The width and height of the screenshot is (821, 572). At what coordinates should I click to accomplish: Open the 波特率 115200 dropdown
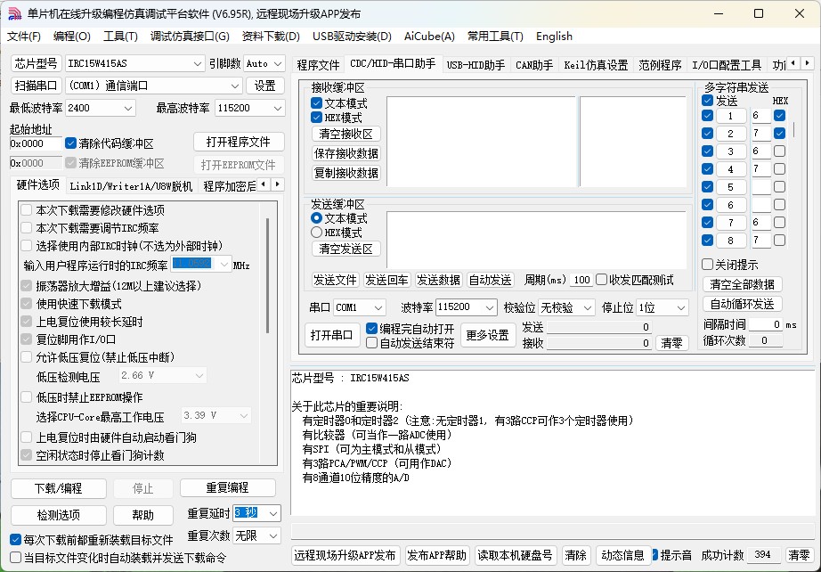489,307
